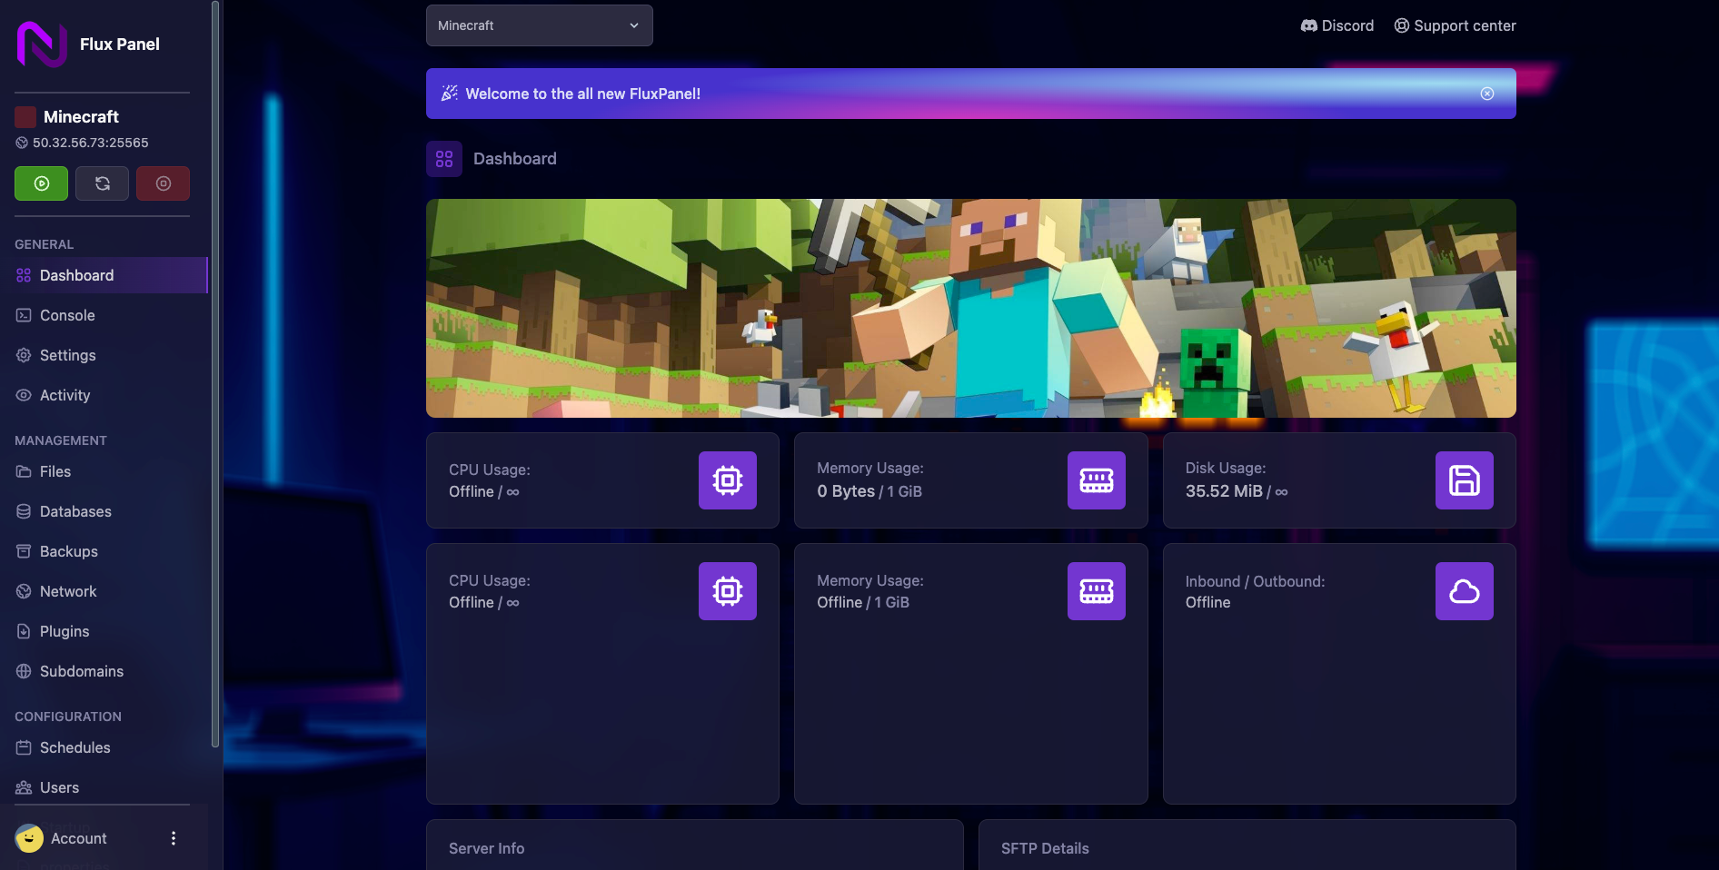Viewport: 1719px width, 870px height.
Task: Click the SFTP Details panel heading
Action: pyautogui.click(x=1045, y=848)
